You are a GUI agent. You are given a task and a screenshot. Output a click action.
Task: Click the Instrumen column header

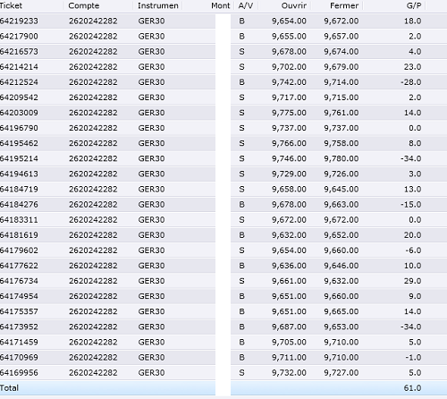[x=158, y=5]
